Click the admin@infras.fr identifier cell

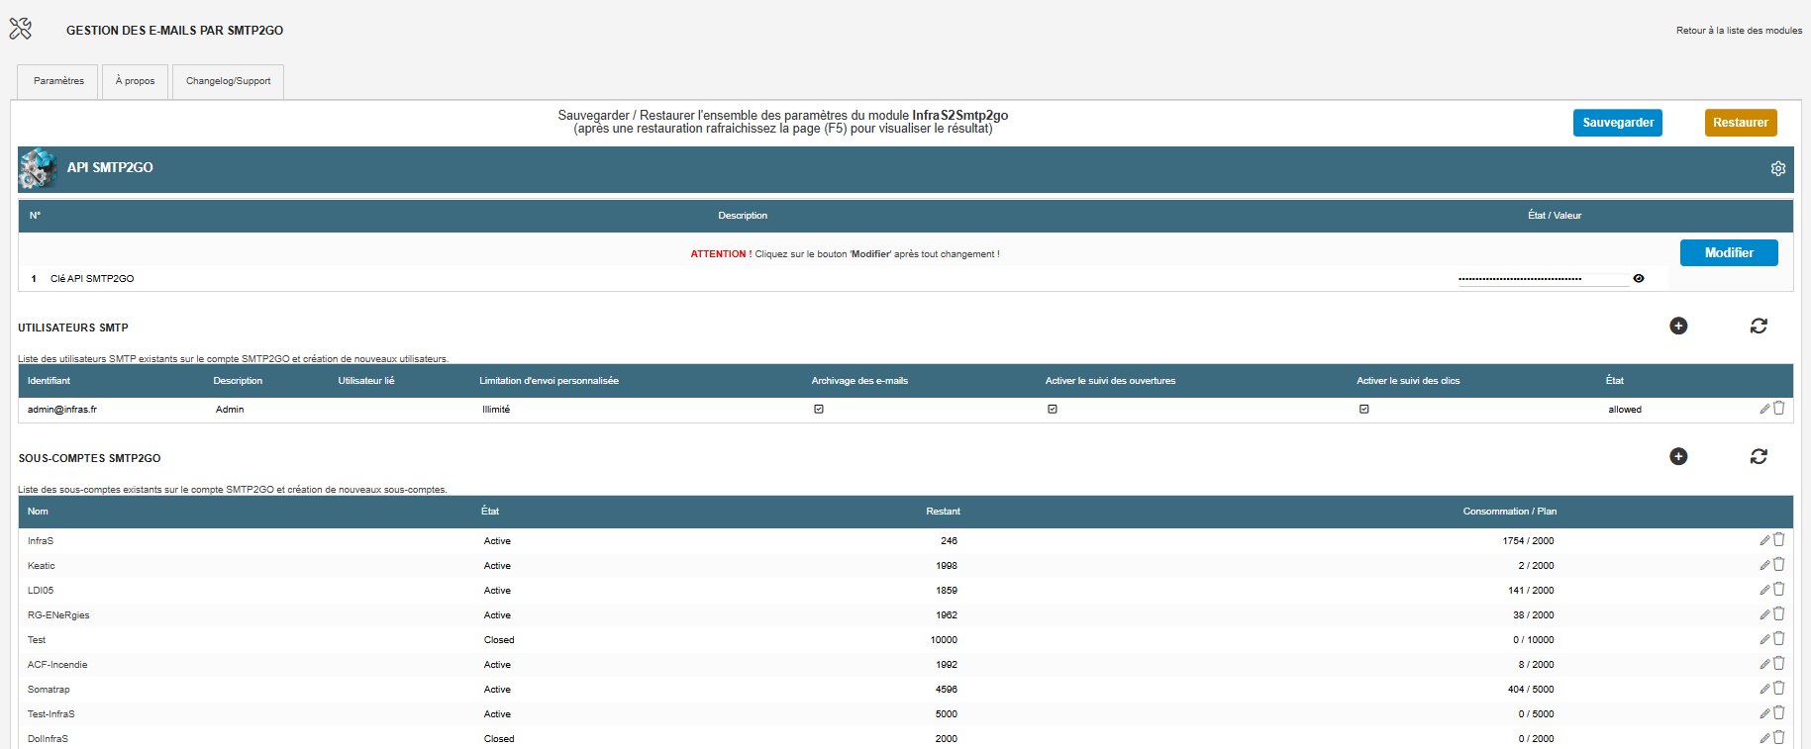coord(62,410)
